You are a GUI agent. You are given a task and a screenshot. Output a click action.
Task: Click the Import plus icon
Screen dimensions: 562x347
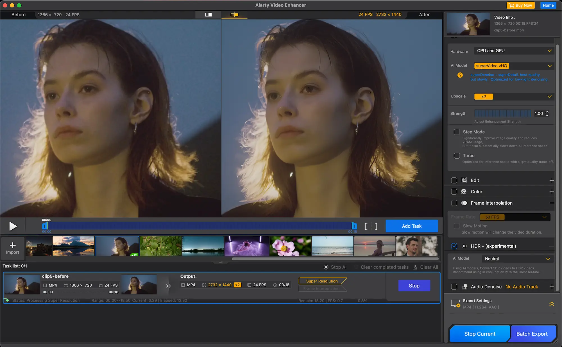(x=13, y=245)
